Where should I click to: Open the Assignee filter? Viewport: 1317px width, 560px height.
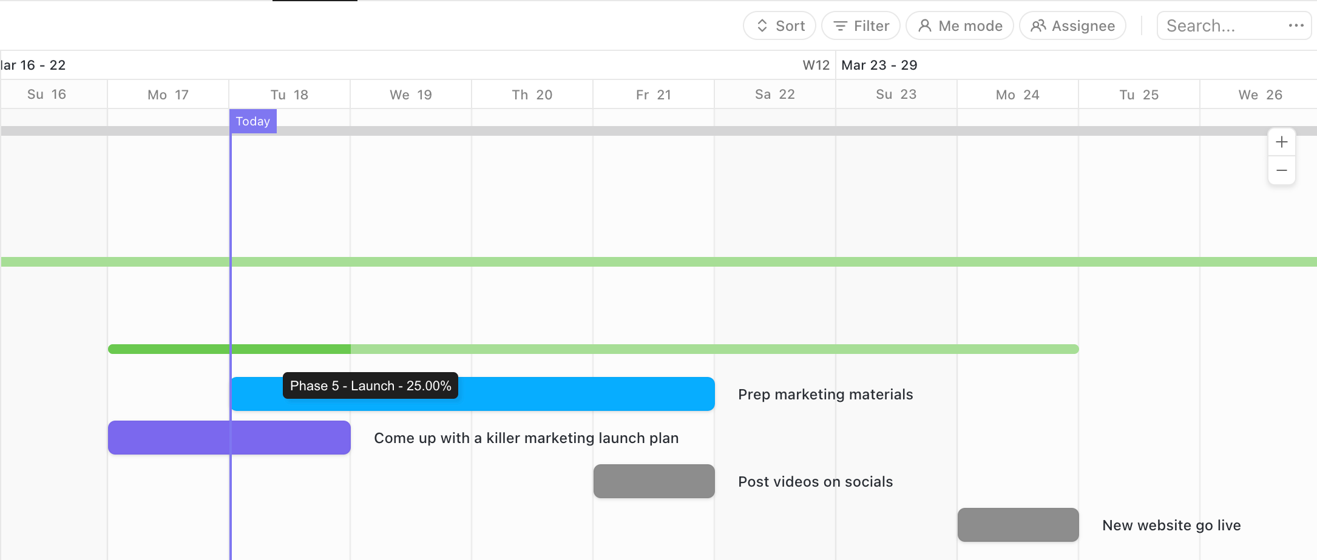point(1072,26)
